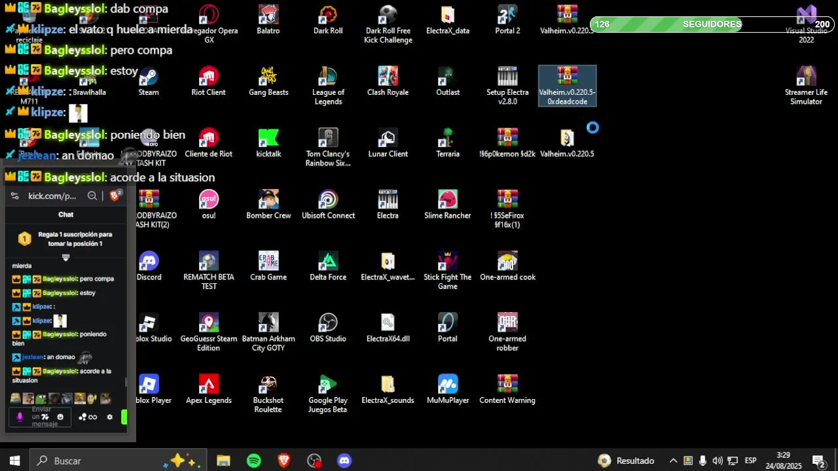Click the Enviar un mensaje chat input
Viewport: 838px width, 471px height.
41,417
